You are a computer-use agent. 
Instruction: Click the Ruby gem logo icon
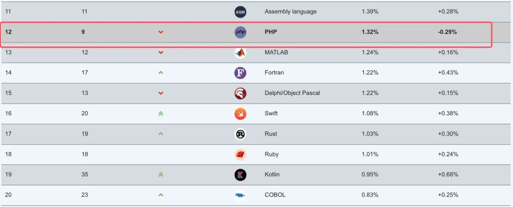240,154
